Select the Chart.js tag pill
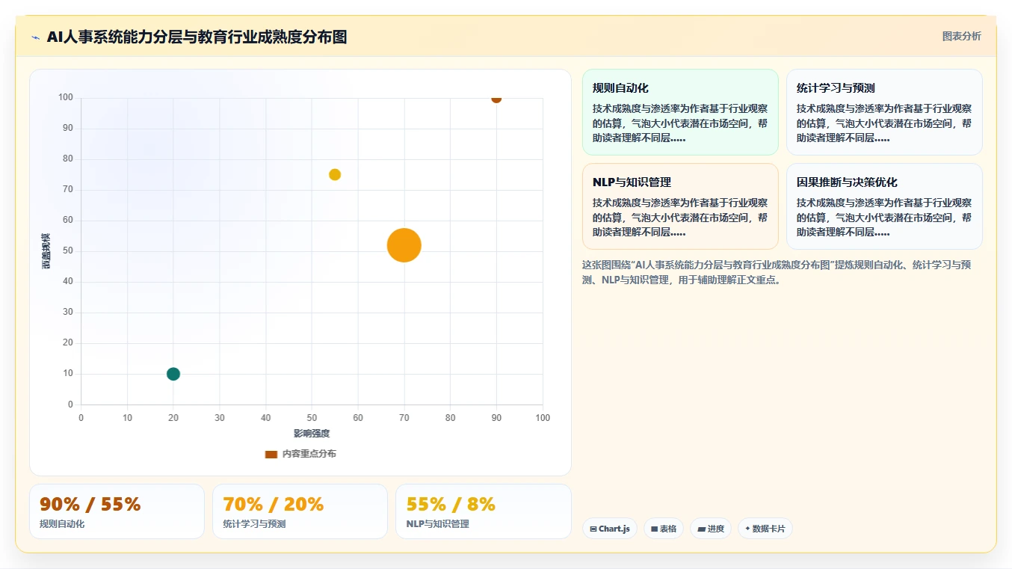This screenshot has height=569, width=1012. (x=610, y=529)
